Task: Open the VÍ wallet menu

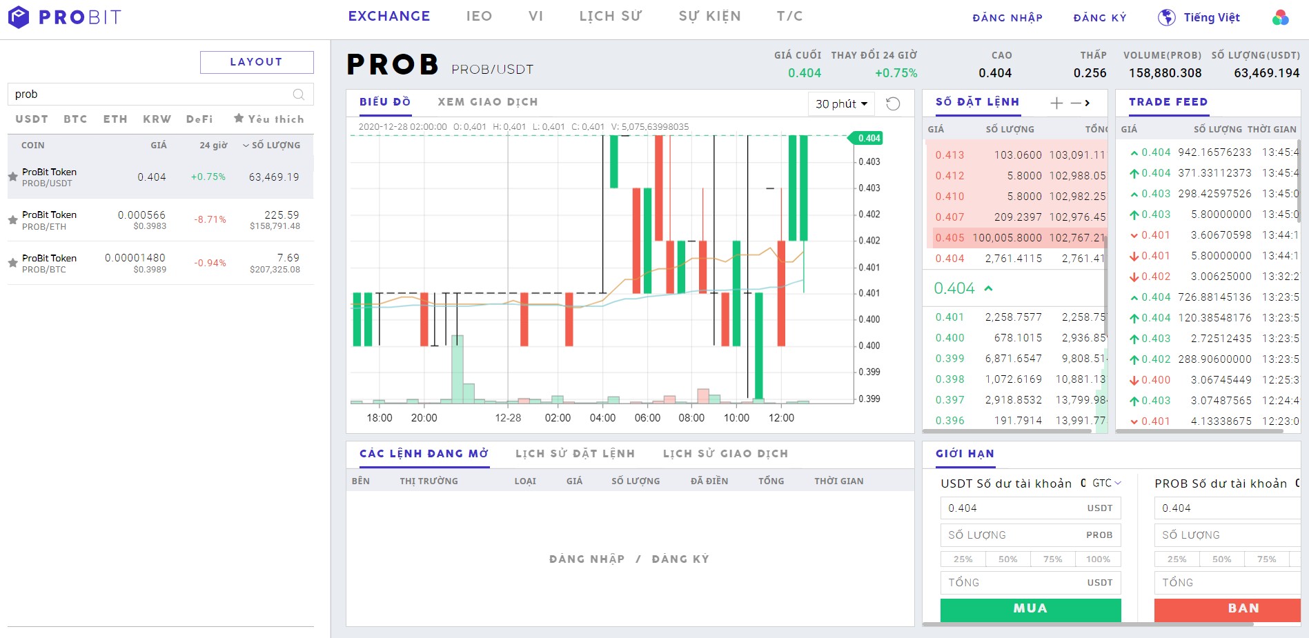Action: 536,16
